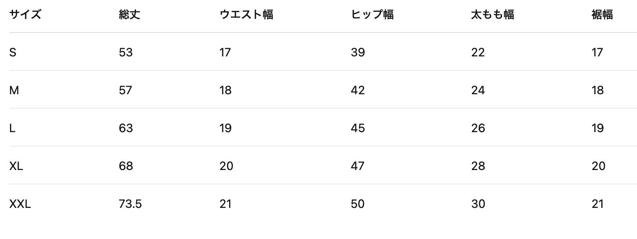The image size is (637, 239).
Task: Select the S size row label
Action: point(13,53)
